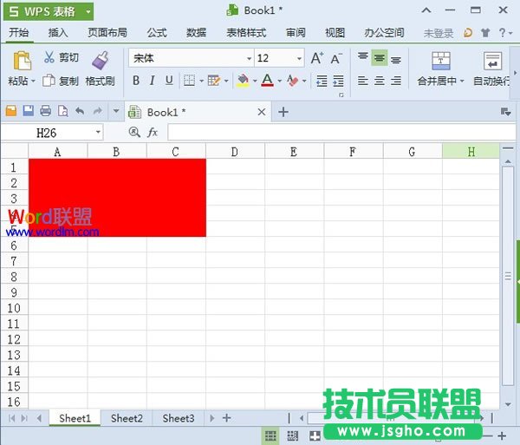This screenshot has width=520, height=445.
Task: Click the Paste clipboard icon
Action: click(22, 61)
